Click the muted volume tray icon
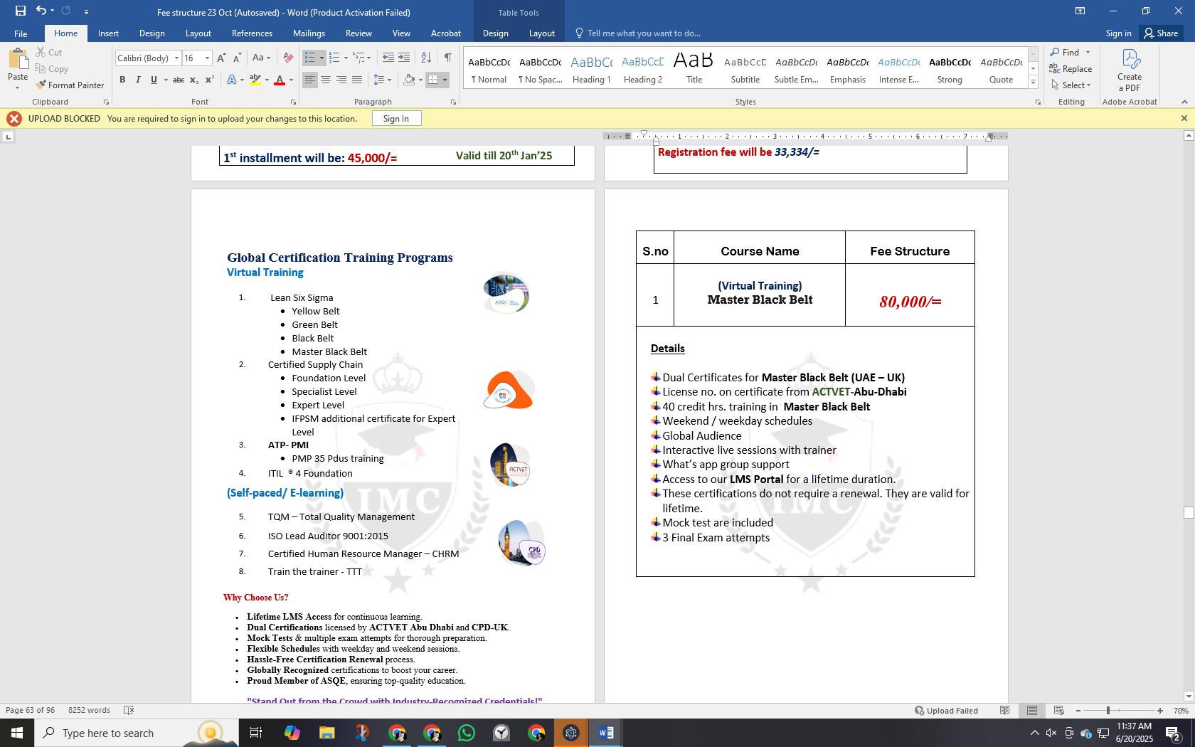This screenshot has width=1195, height=747. pyautogui.click(x=1051, y=733)
